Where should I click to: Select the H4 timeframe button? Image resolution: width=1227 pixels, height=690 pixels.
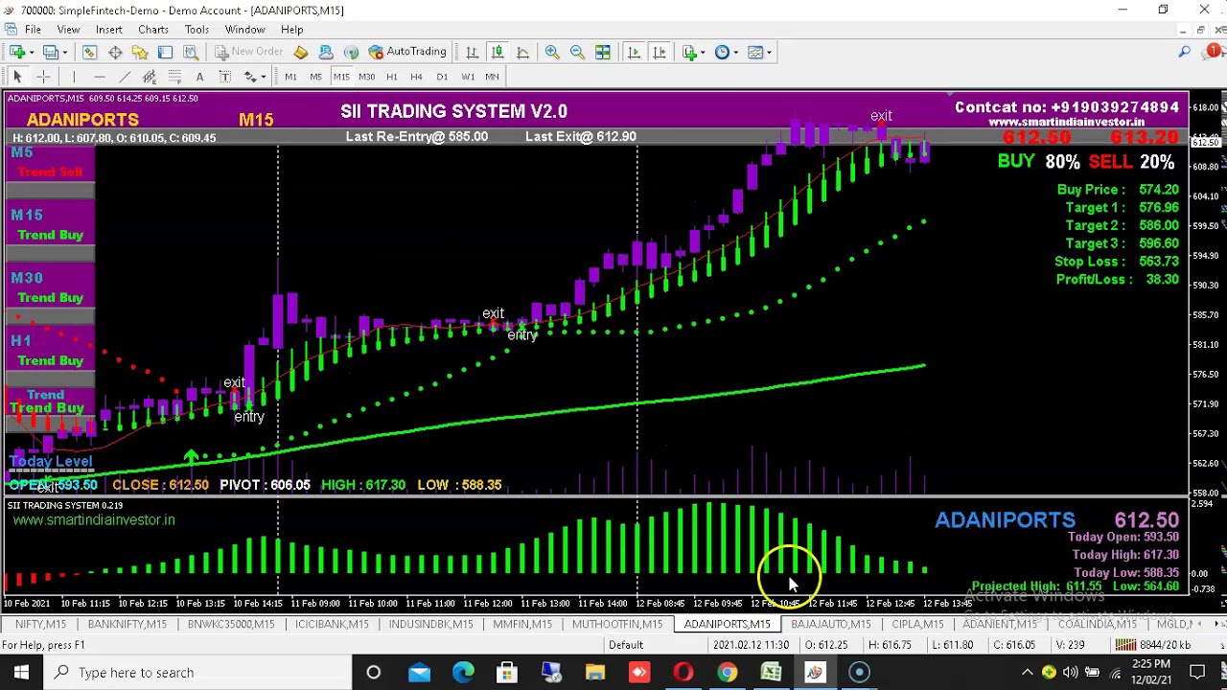416,77
